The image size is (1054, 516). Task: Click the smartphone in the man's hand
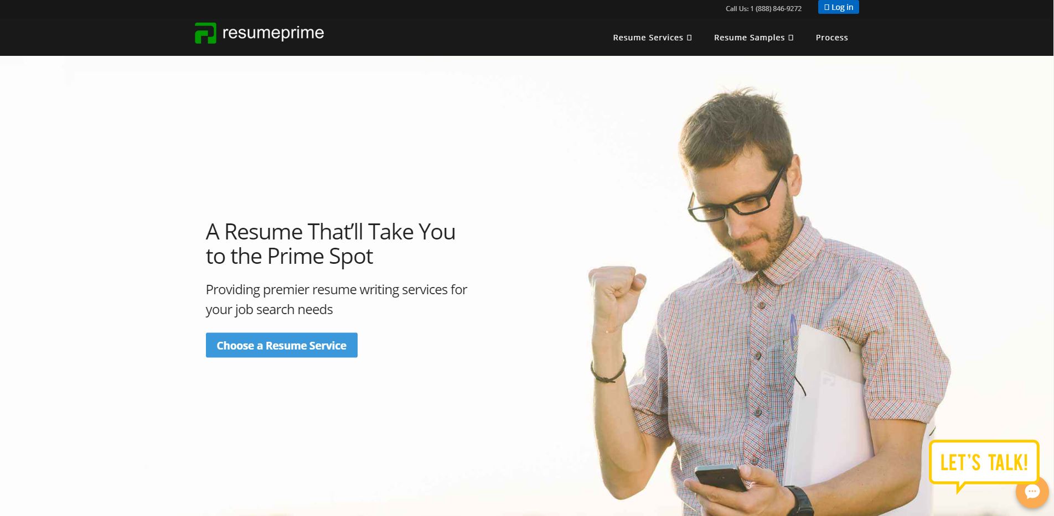[x=721, y=478]
